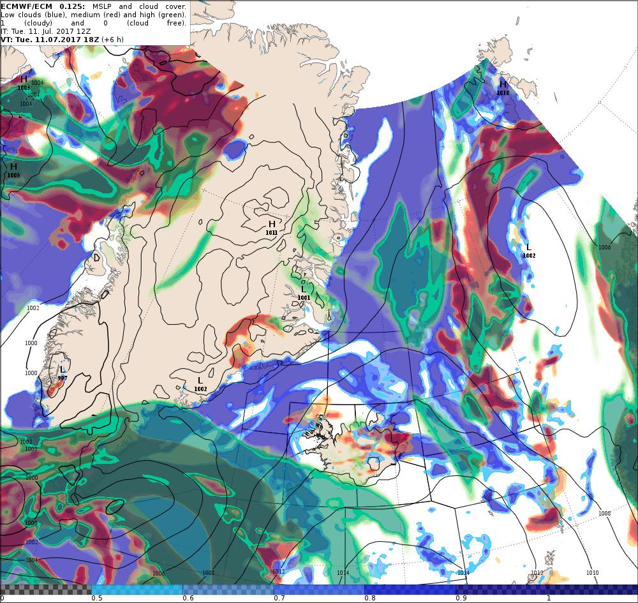Pick the 0.6–0.7 checkered blue colorbar segment
The height and width of the screenshot is (603, 638).
coord(228,590)
